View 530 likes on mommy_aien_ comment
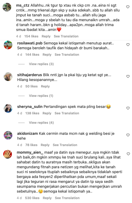The image size is (132, 203). point(32,198)
